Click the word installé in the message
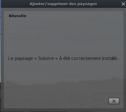 [110, 58]
